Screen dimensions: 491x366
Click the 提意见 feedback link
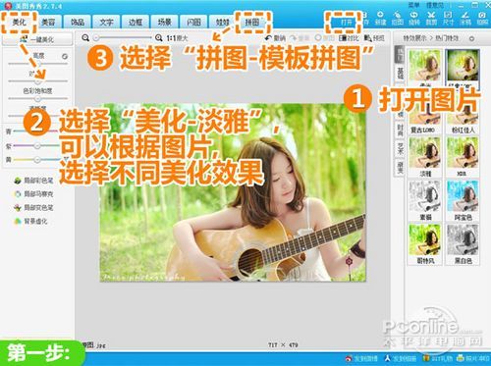point(434,5)
